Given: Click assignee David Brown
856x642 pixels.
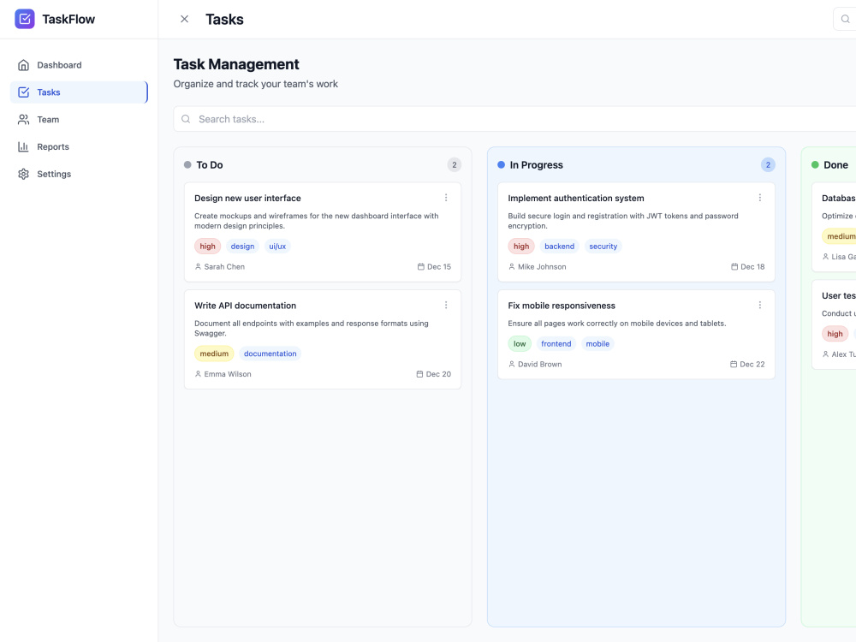Looking at the screenshot, I should [540, 365].
